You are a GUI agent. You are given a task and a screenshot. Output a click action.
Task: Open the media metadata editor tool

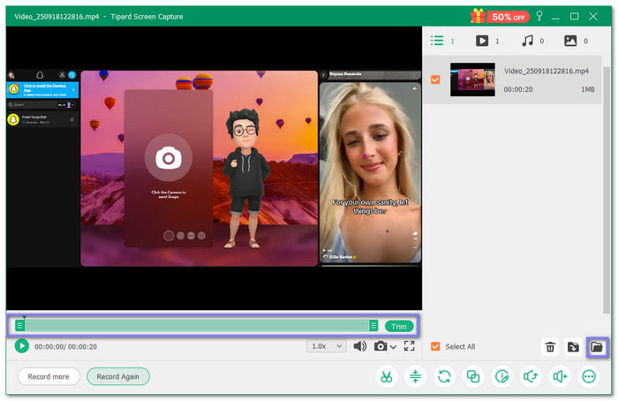pos(502,376)
